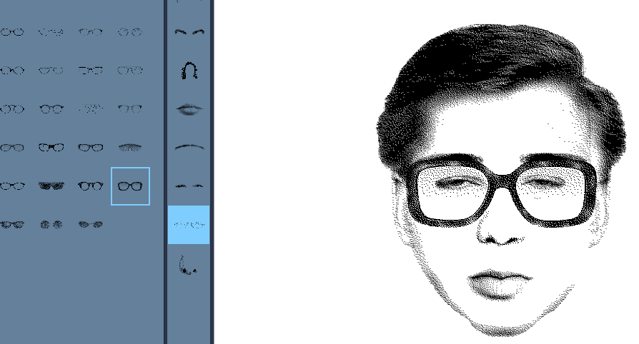Screen dimensions: 639x344
Task: Select the lips on the face sketch
Action: pyautogui.click(x=500, y=282)
